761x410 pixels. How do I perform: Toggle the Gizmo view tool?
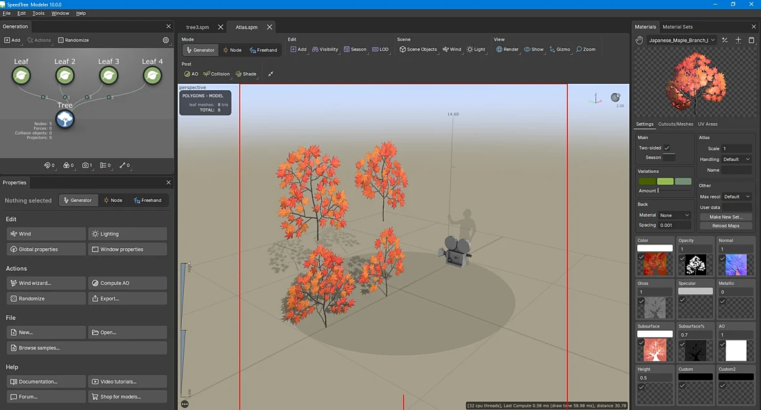[x=560, y=50]
